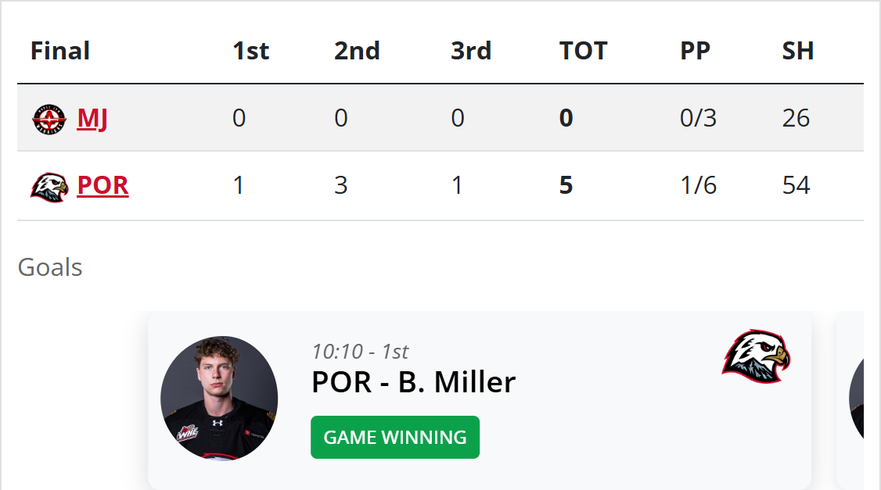Click Portland's 1/6 power play value

(698, 186)
